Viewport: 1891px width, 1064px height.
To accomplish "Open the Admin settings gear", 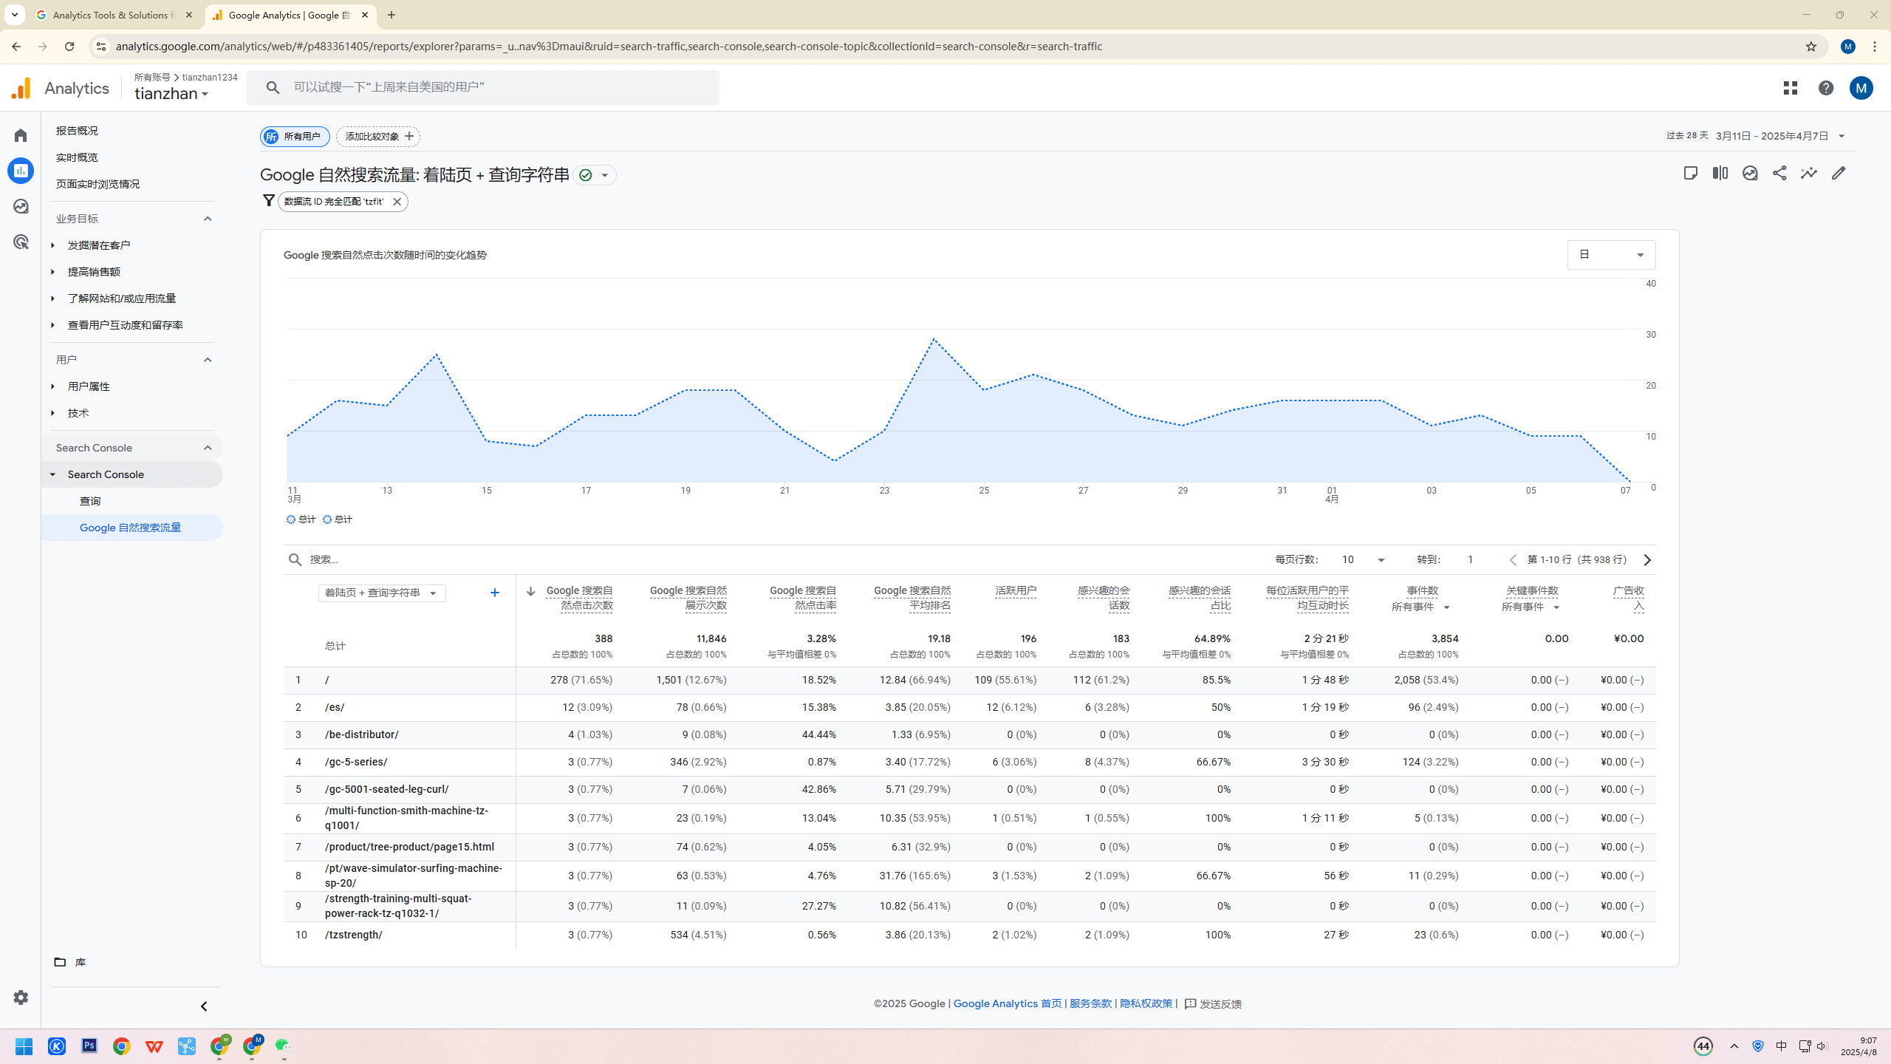I will pos(21,997).
